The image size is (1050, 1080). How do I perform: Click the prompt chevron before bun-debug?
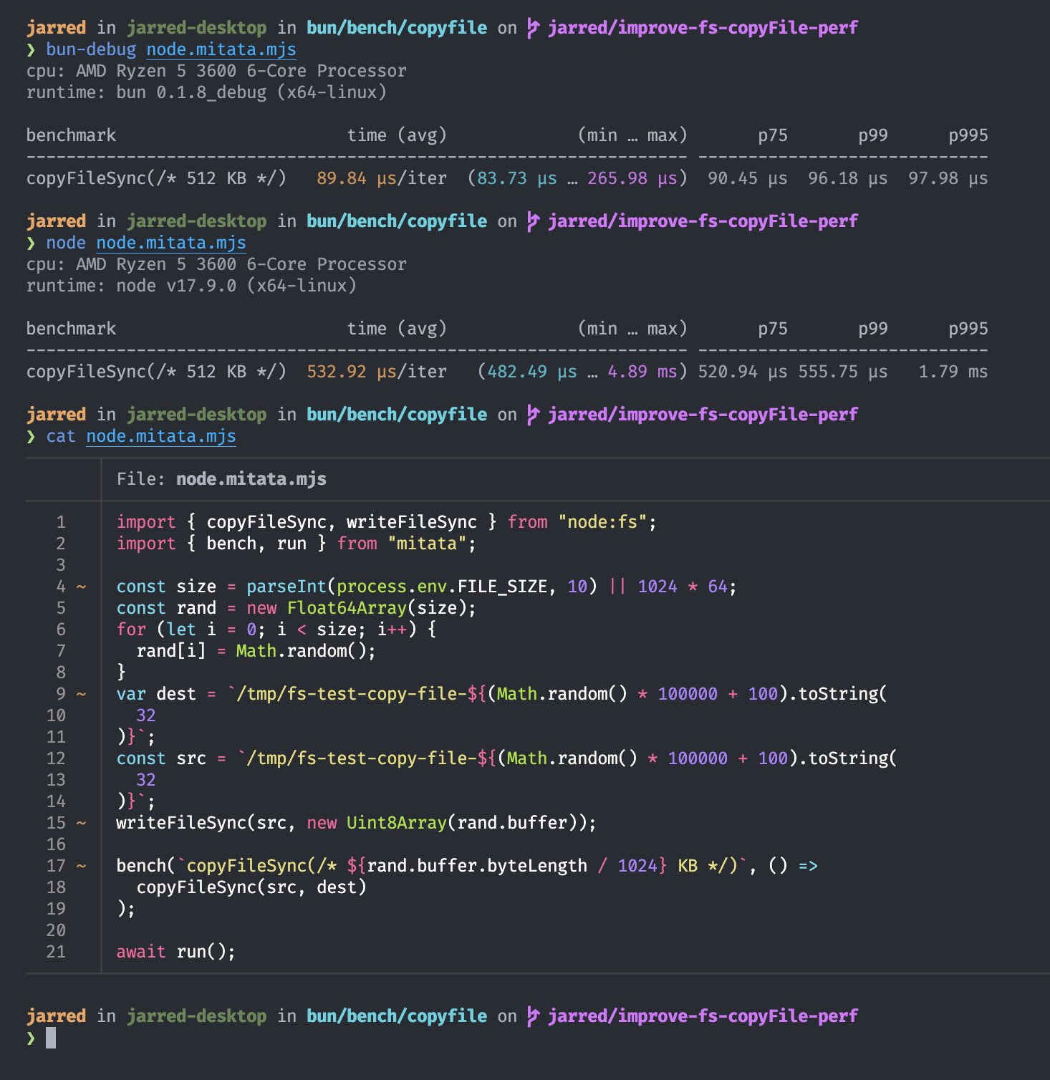[31, 49]
